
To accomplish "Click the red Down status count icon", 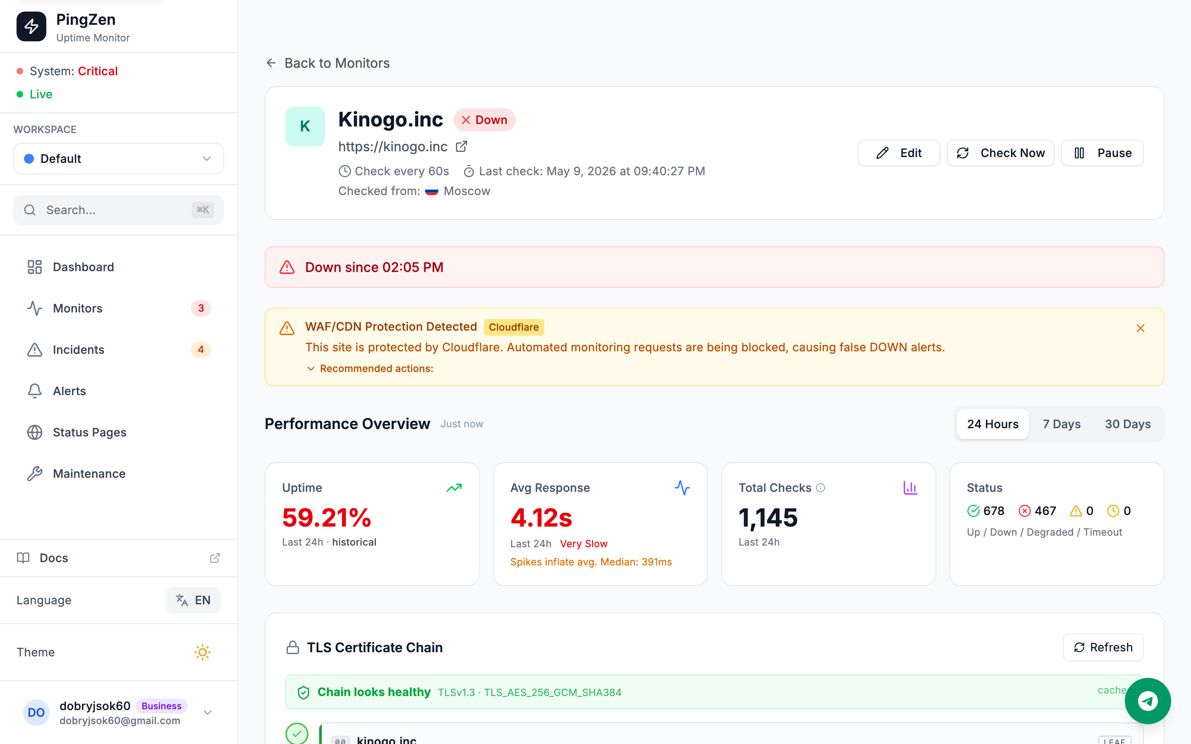I will [1024, 511].
